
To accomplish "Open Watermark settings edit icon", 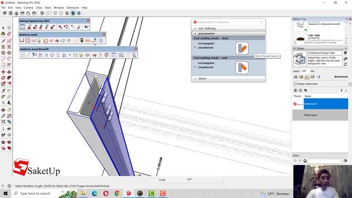I will (306, 90).
